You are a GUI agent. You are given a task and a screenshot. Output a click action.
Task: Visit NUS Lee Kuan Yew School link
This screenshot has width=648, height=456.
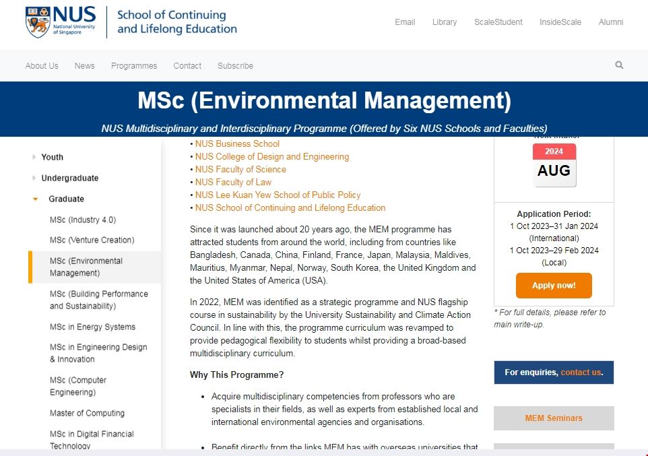click(278, 195)
